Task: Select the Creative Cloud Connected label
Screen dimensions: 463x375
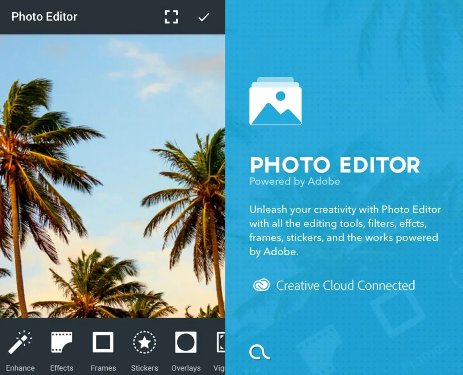Action: pos(345,286)
